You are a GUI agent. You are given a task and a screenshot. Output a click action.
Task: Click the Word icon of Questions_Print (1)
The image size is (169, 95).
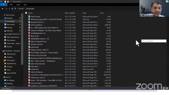tap(29, 22)
